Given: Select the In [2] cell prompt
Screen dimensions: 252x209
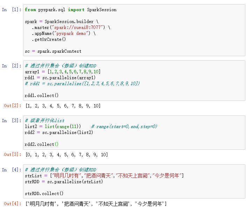Looking at the screenshot, I should pyautogui.click(x=12, y=66).
